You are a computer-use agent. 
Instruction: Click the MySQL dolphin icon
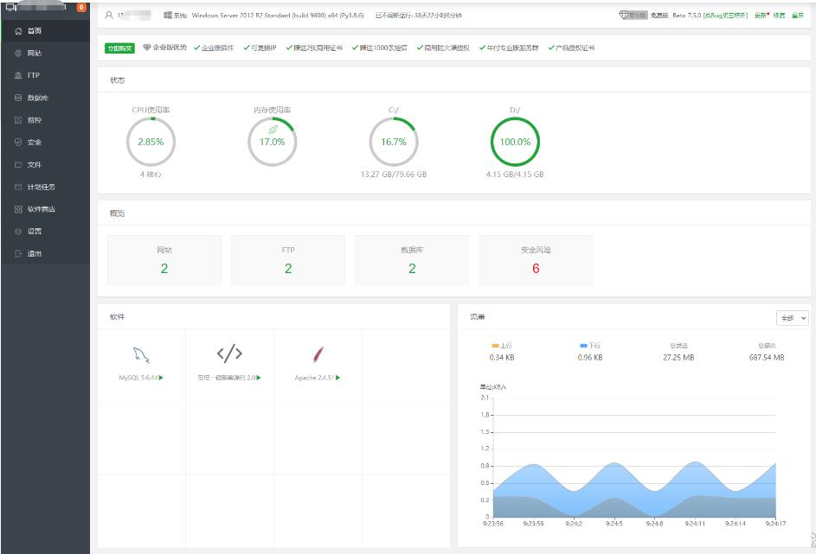click(141, 353)
